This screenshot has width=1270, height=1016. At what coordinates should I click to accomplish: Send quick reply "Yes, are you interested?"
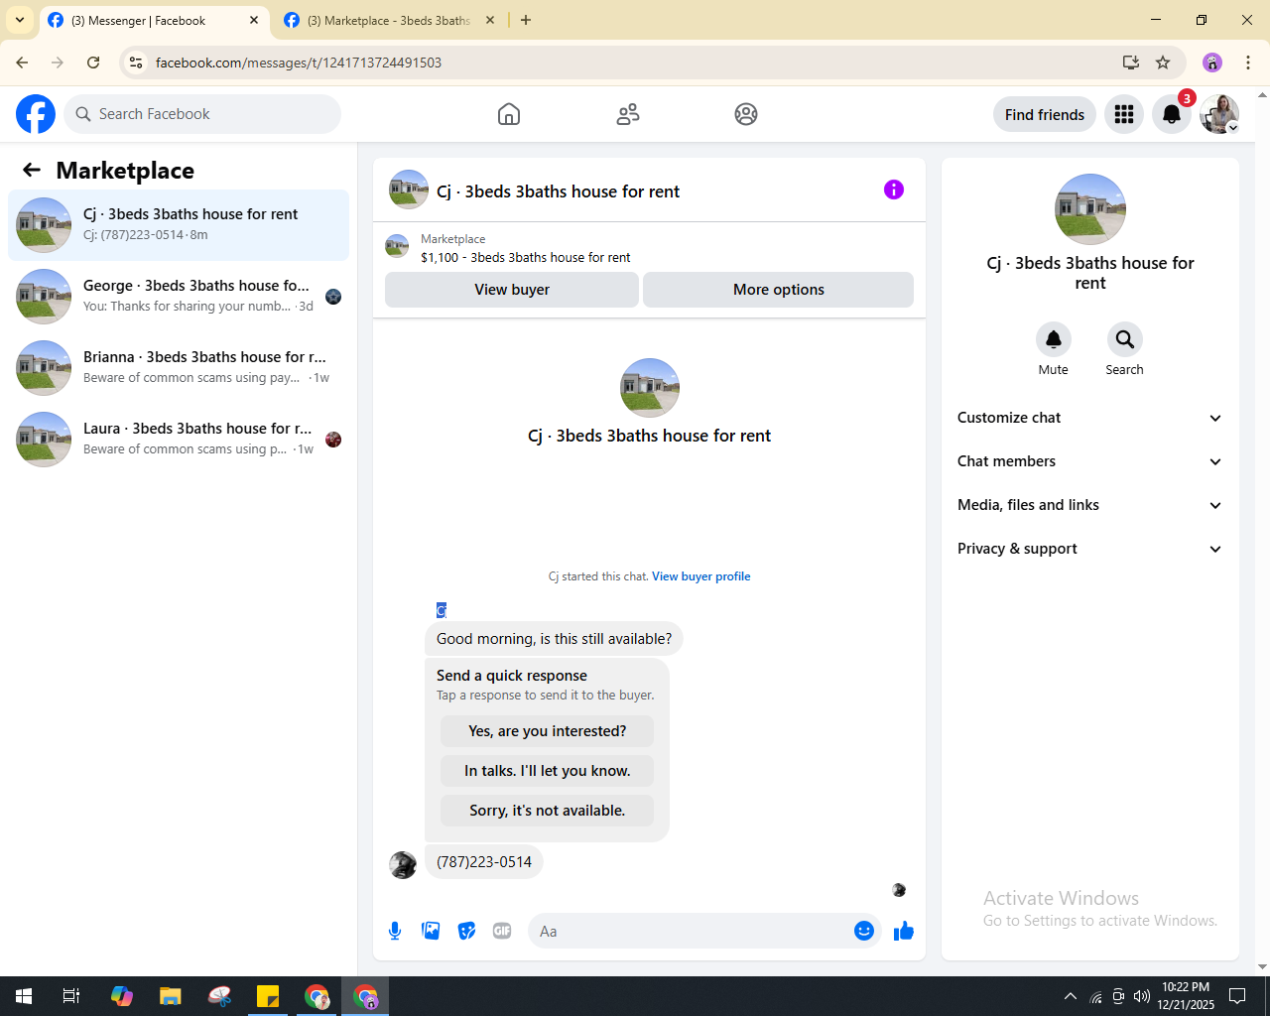coord(548,731)
